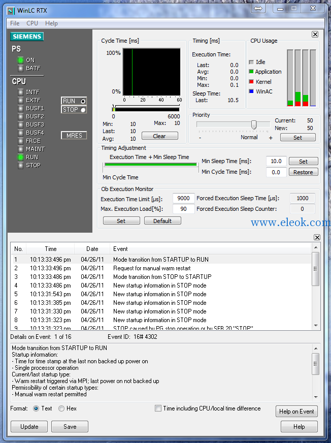Screen dimensions: 331x443
Task: Switch CPU to STOP mode
Action: coord(74,110)
